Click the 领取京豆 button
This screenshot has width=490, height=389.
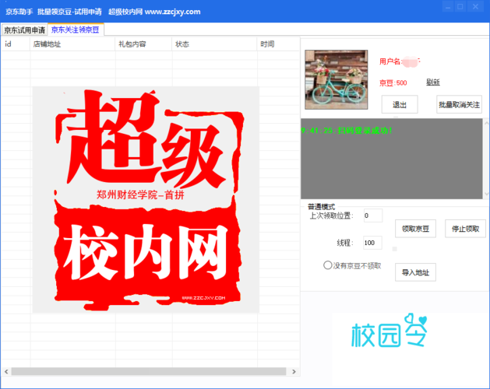(415, 229)
